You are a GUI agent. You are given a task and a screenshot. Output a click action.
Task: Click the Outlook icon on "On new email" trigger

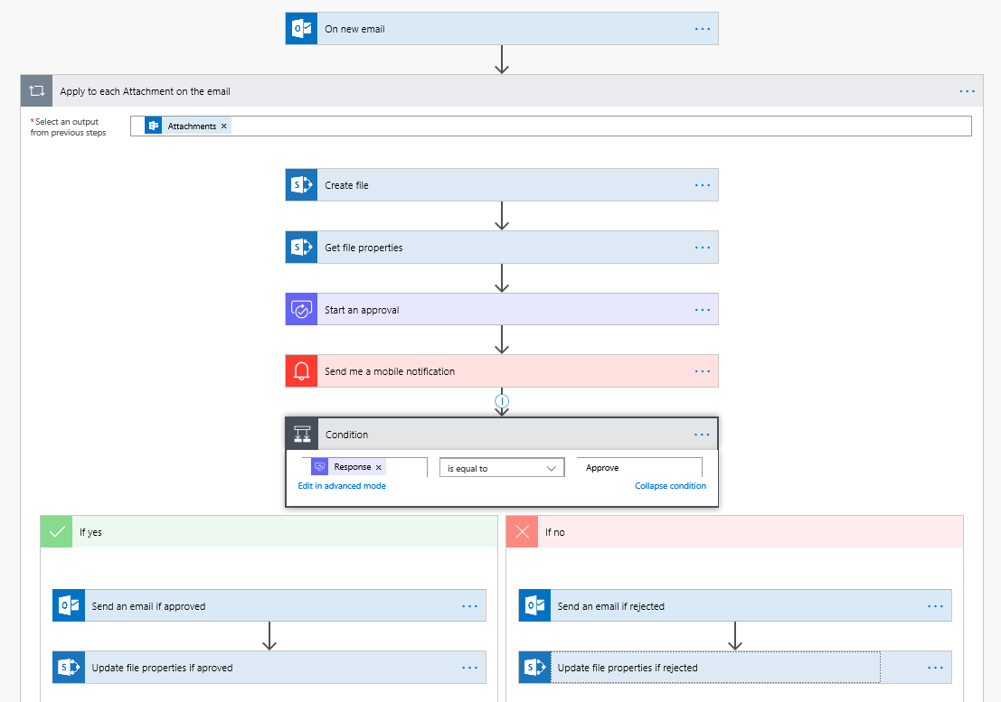301,28
